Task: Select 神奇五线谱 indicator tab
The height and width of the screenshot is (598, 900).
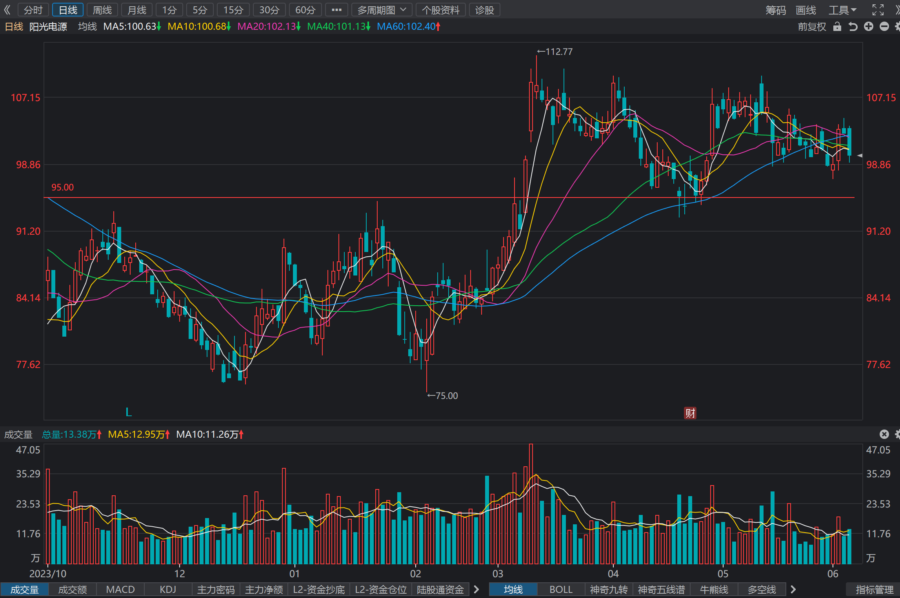Action: pos(662,590)
